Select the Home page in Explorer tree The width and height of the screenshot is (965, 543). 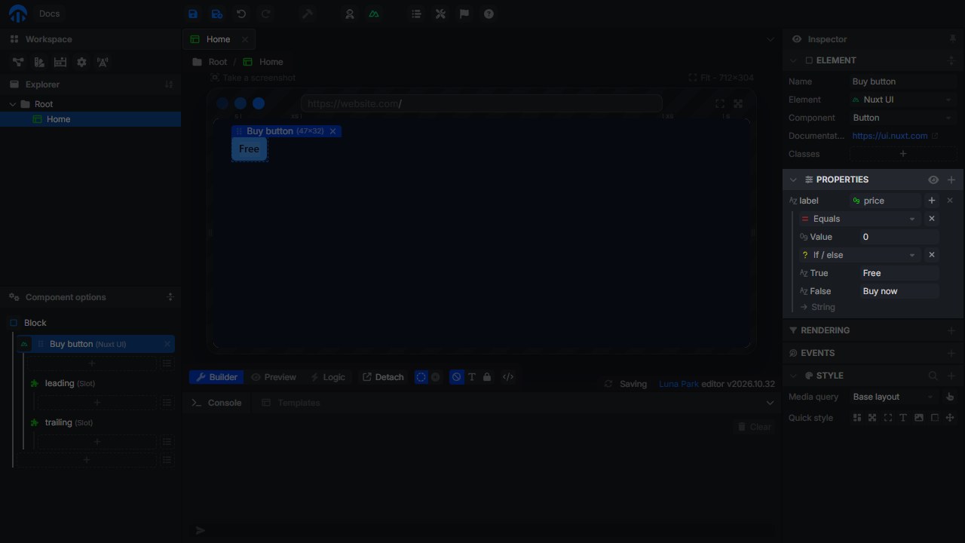pyautogui.click(x=90, y=119)
